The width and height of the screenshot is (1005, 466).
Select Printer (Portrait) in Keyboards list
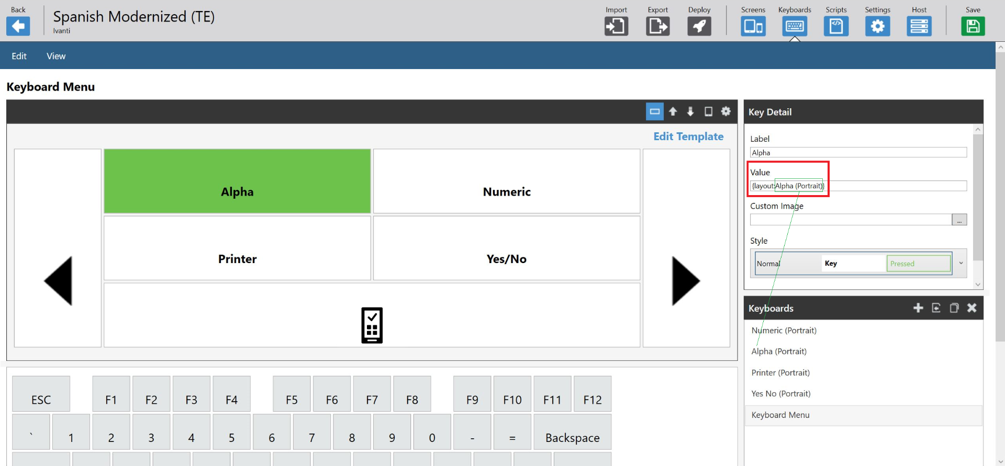(x=780, y=372)
